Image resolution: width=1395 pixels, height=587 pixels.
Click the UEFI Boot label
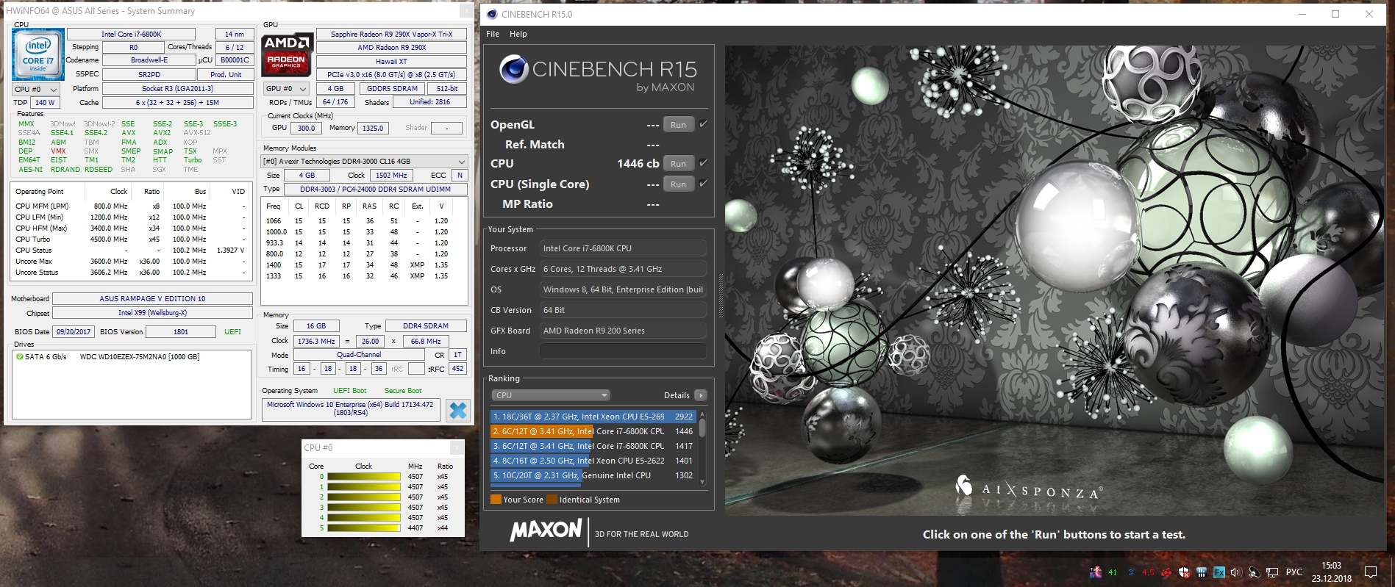pos(349,391)
